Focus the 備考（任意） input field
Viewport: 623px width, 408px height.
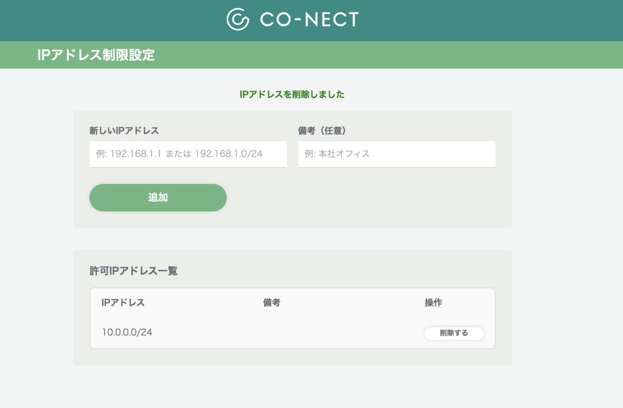397,154
